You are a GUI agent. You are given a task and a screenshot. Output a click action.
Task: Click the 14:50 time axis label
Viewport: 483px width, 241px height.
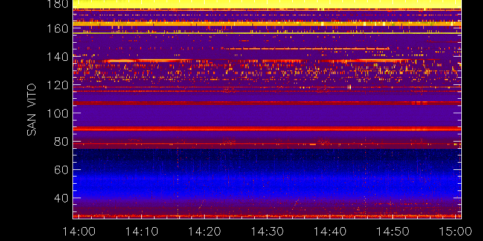(393, 231)
